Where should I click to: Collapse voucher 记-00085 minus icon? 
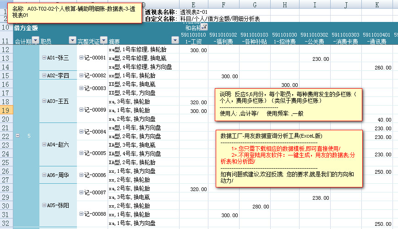point(81,154)
